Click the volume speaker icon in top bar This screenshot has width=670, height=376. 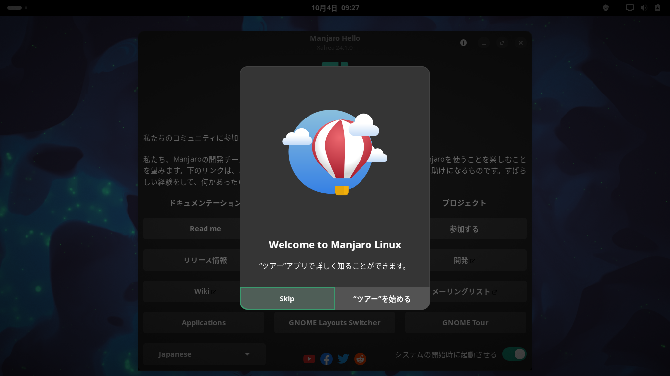644,8
